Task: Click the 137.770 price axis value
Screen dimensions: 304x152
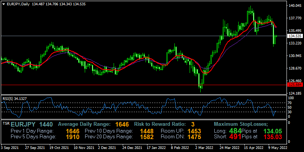Action: coord(295,18)
